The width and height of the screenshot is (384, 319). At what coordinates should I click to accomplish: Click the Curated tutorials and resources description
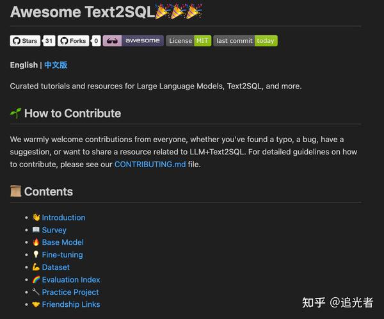point(156,86)
